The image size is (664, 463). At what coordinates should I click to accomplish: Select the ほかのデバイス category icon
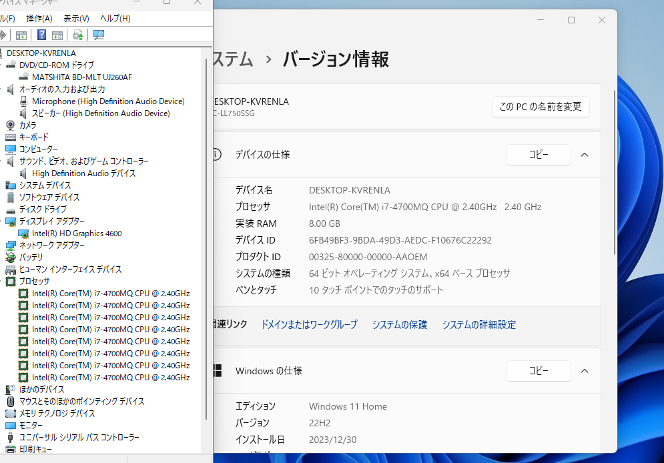[x=11, y=390]
